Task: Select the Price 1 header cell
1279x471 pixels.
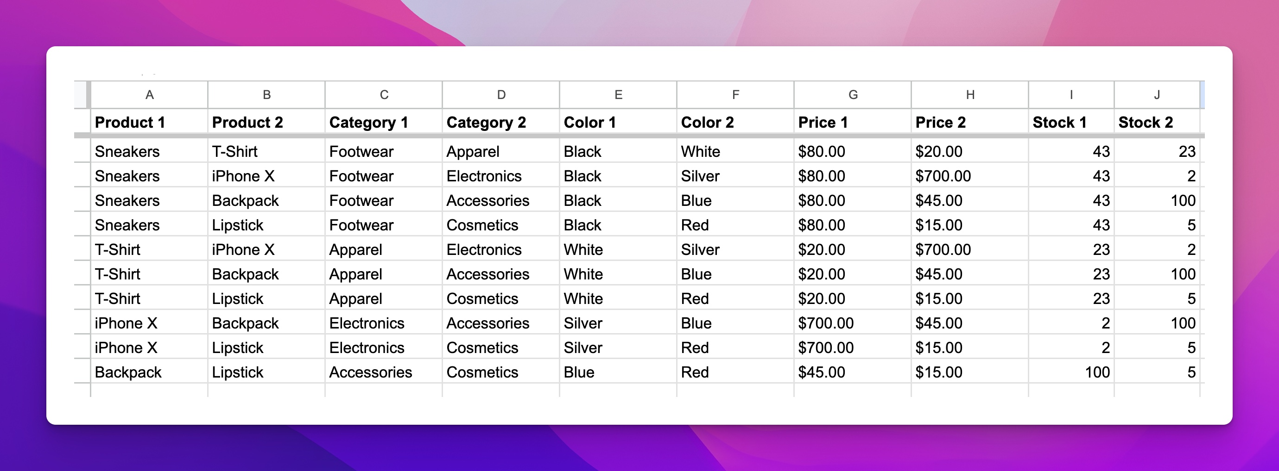Action: pos(853,122)
